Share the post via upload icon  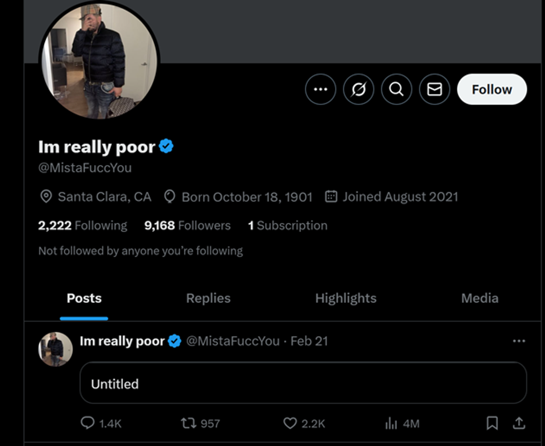pos(519,423)
